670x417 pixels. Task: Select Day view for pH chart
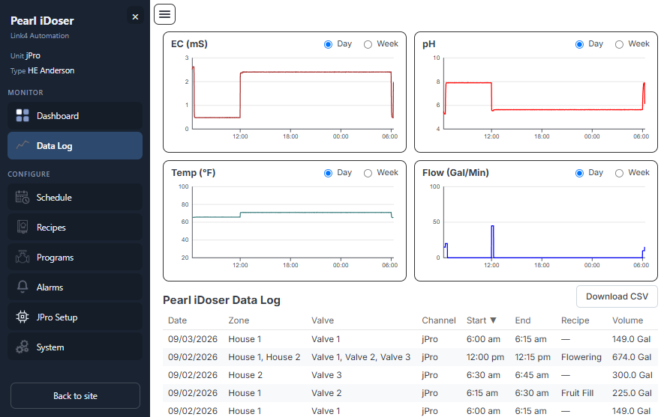[x=579, y=44]
